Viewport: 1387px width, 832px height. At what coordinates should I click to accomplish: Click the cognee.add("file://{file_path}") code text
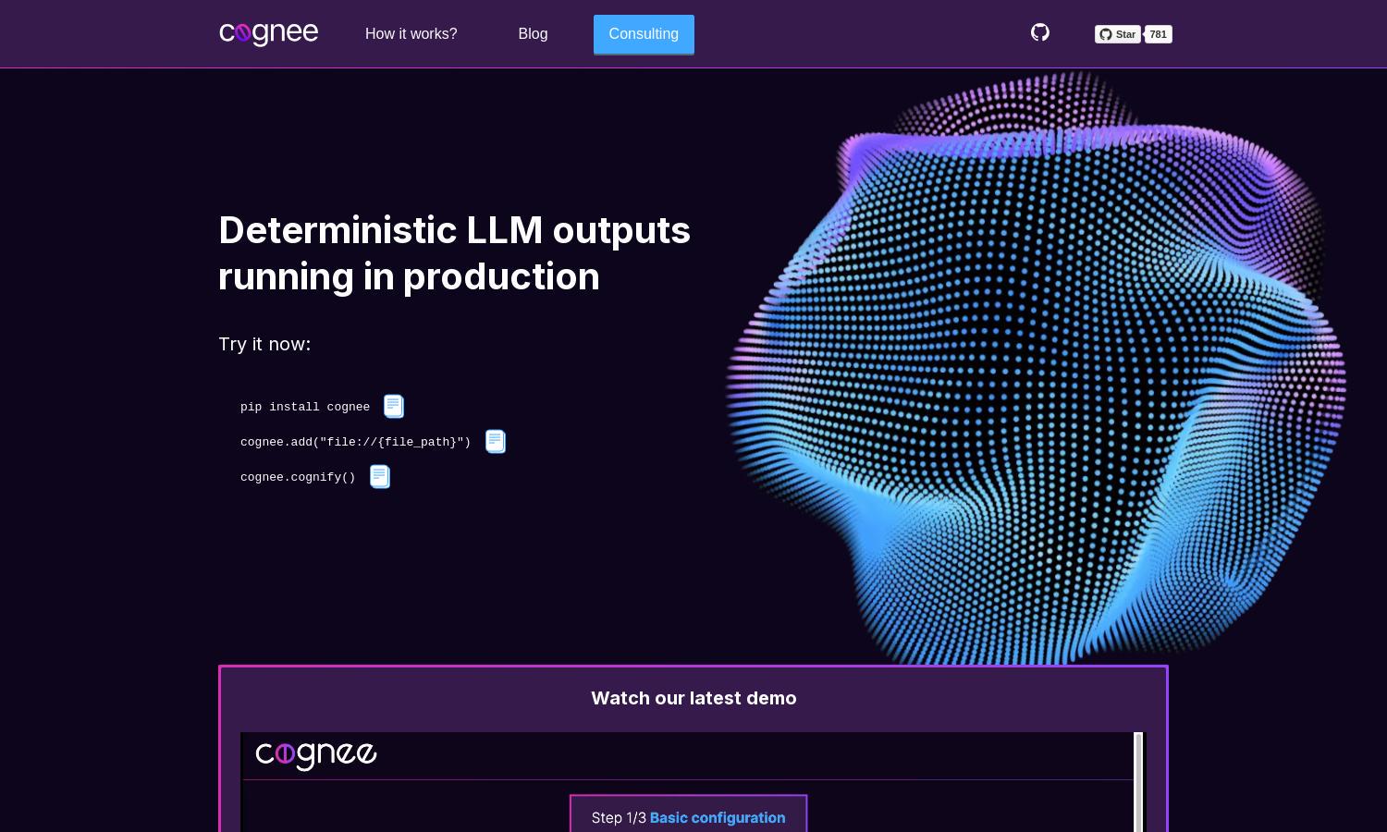click(355, 442)
